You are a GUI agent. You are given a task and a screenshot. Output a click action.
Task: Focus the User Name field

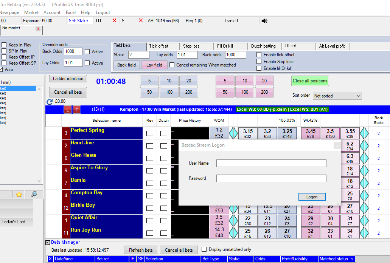(271, 163)
